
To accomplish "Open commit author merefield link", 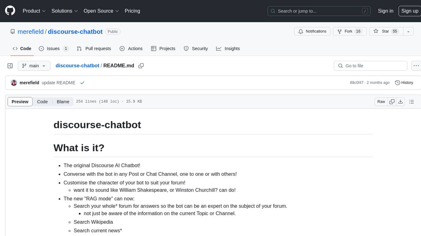I will [29, 83].
